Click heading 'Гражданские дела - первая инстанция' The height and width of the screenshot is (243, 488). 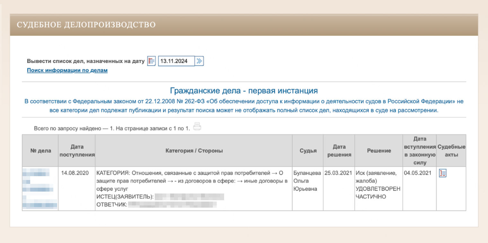pos(244,91)
